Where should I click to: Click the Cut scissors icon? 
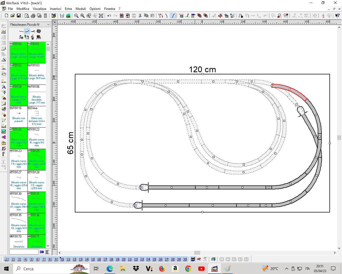(140, 16)
